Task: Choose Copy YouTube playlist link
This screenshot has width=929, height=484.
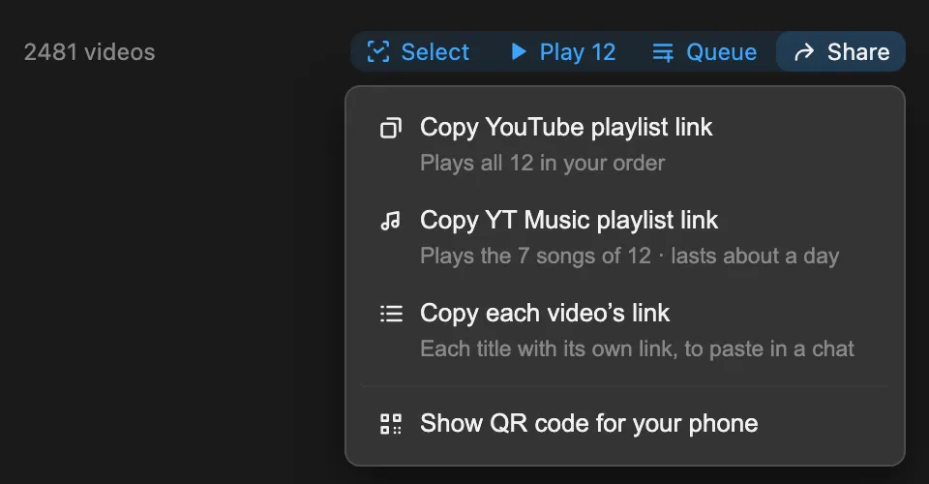Action: pos(624,144)
